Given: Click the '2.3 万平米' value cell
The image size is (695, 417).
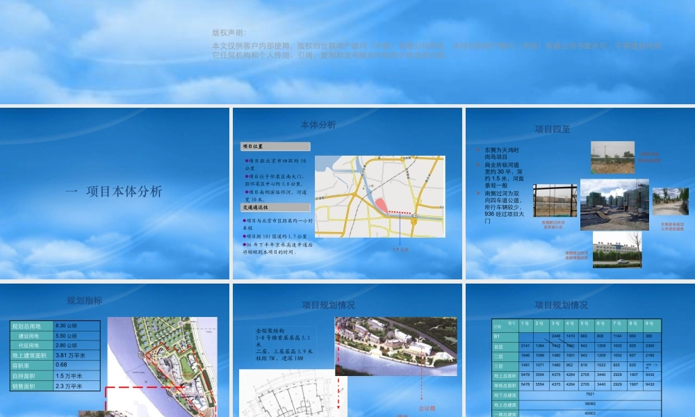Looking at the screenshot, I should [76, 386].
